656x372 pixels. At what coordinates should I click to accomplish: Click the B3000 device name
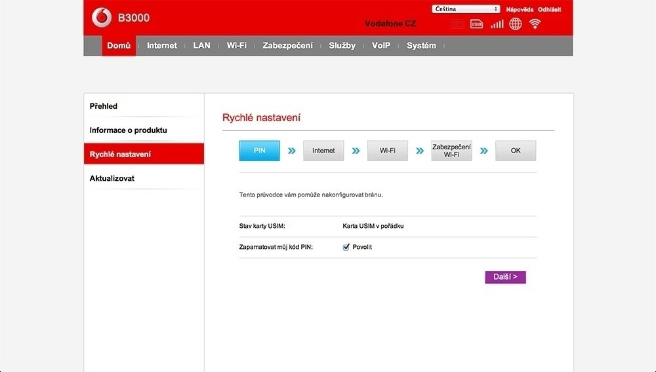click(133, 18)
